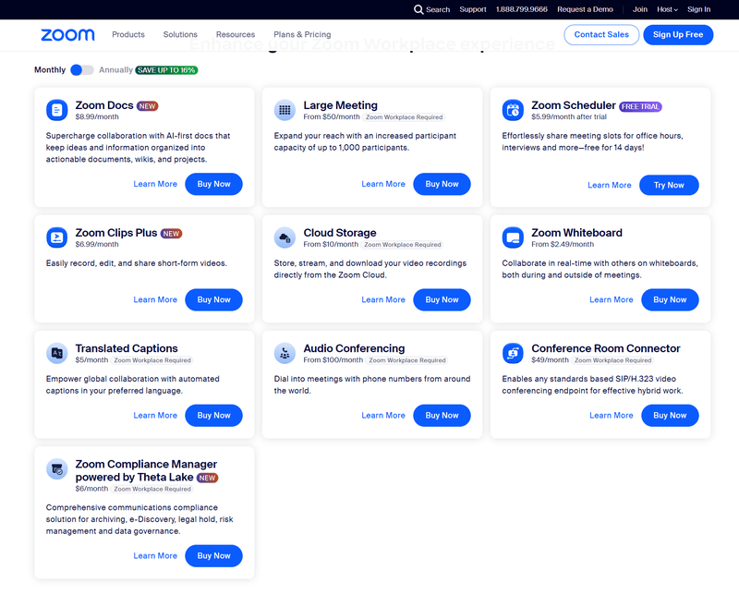Click the Conference Room Connector icon
739x595 pixels.
click(x=513, y=353)
